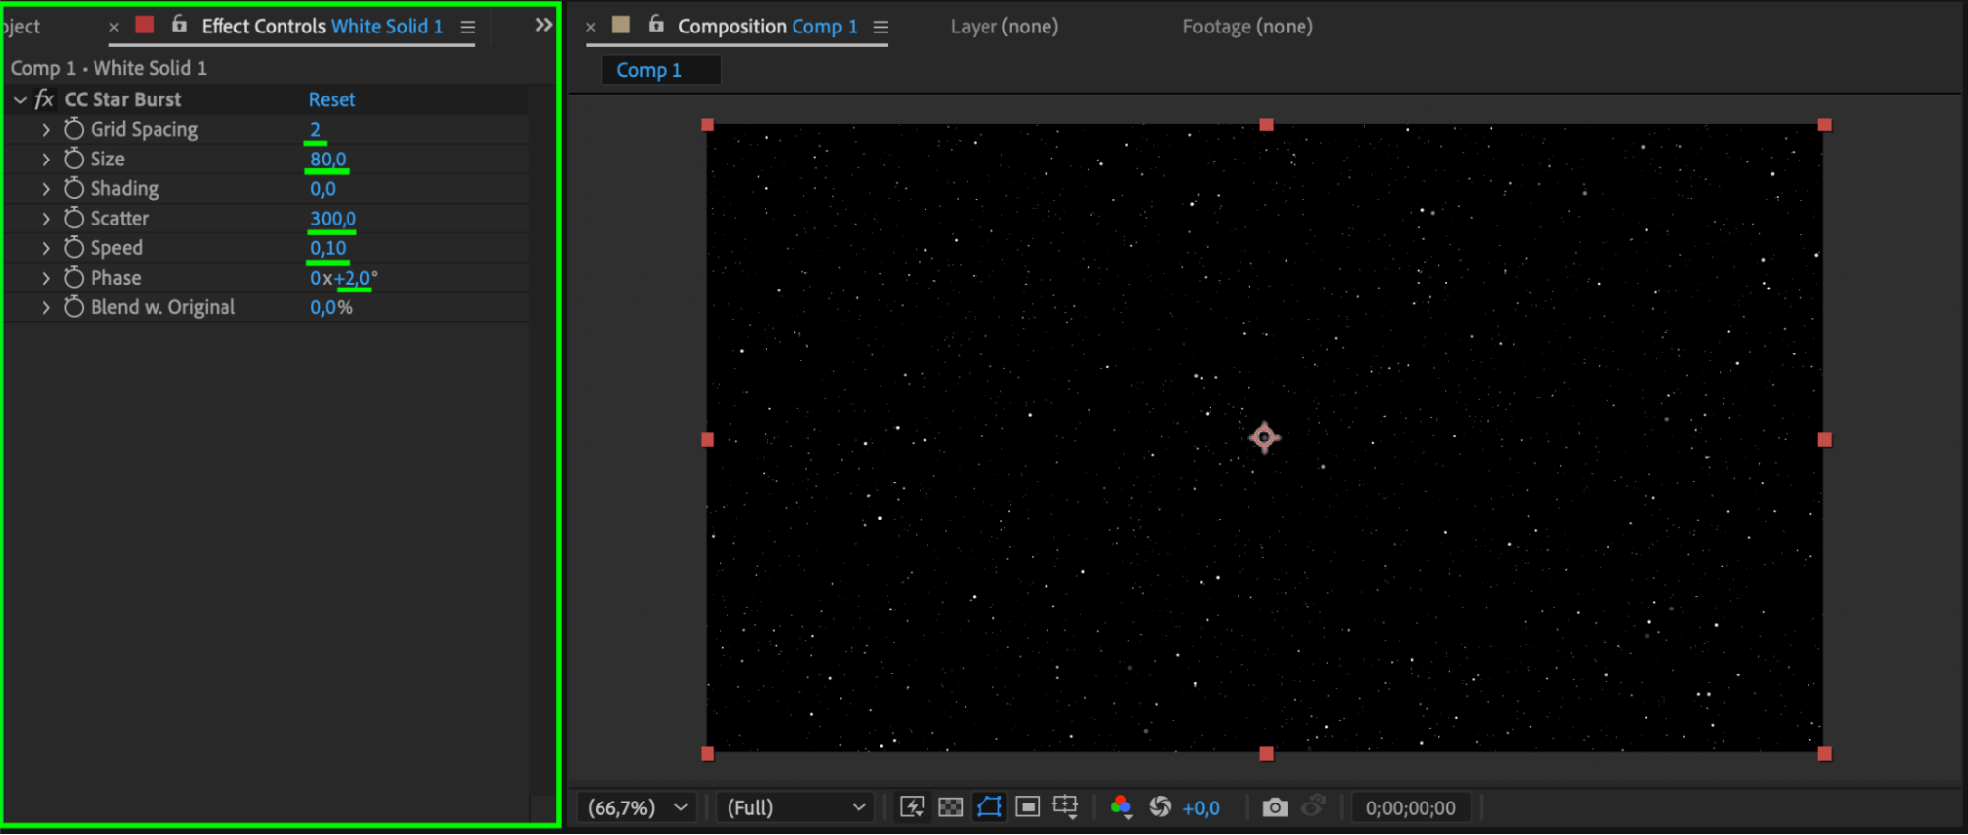
Task: Enable the Scatter stopwatch keyframing
Action: (x=74, y=219)
